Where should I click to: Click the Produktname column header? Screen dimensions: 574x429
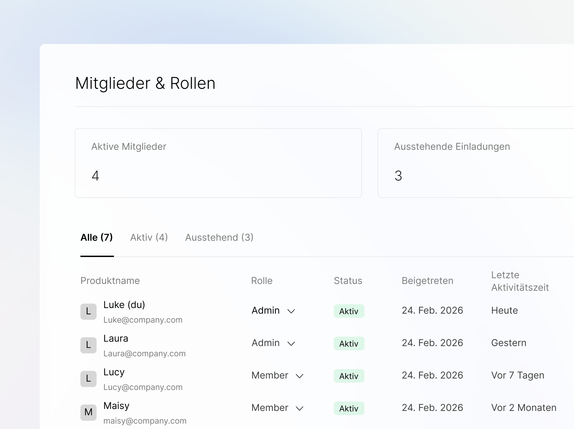click(x=110, y=281)
